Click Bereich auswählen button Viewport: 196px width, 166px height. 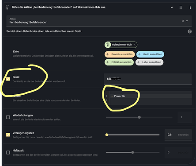tap(120, 54)
